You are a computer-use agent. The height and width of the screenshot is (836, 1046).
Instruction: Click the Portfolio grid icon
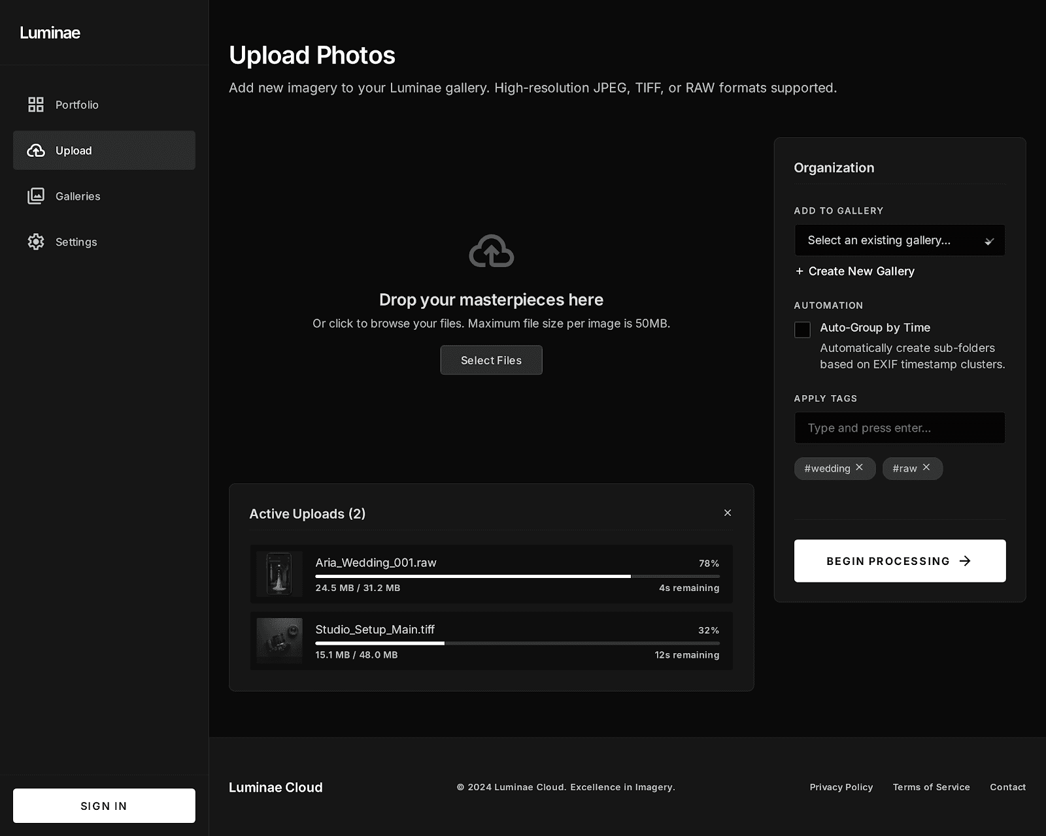(36, 104)
